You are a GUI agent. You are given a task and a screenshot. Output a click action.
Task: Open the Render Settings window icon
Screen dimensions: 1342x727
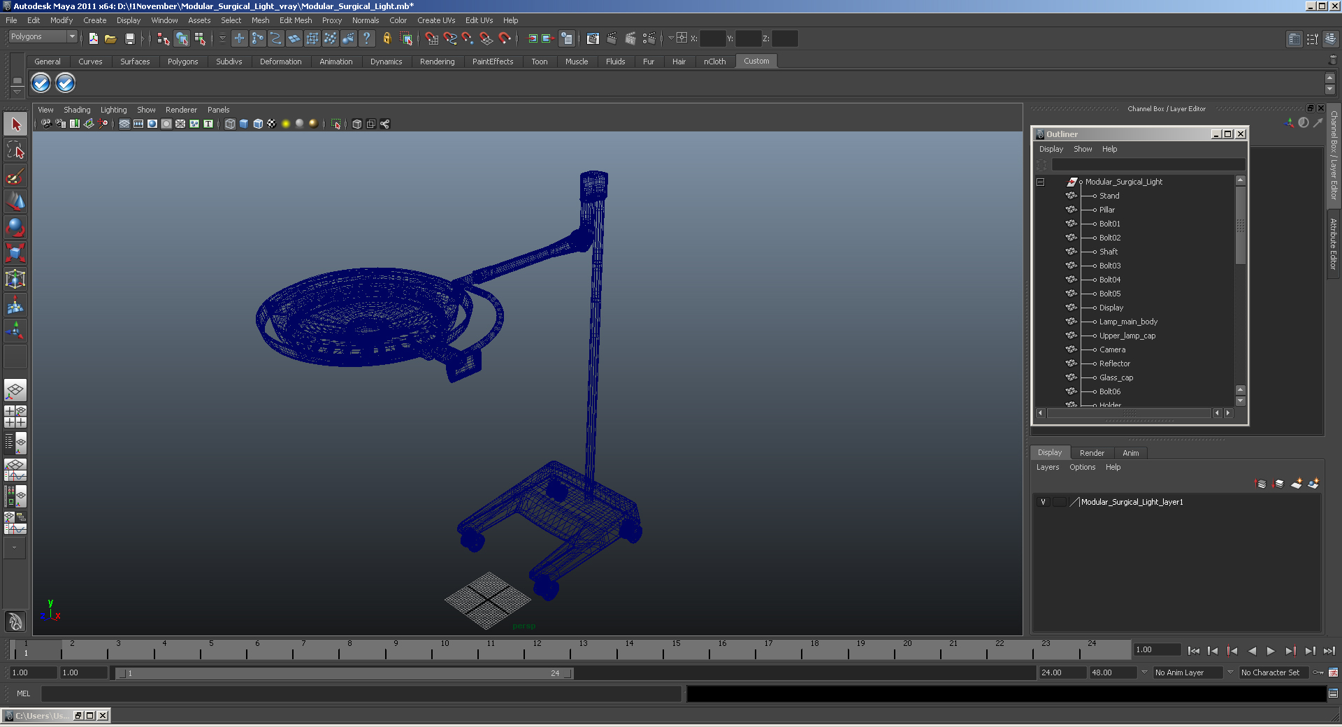[x=649, y=38]
